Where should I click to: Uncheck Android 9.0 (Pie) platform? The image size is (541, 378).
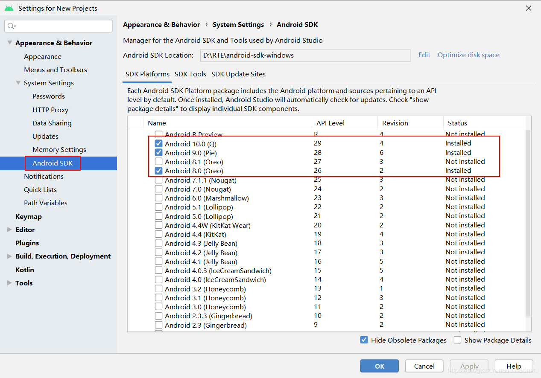pyautogui.click(x=158, y=153)
